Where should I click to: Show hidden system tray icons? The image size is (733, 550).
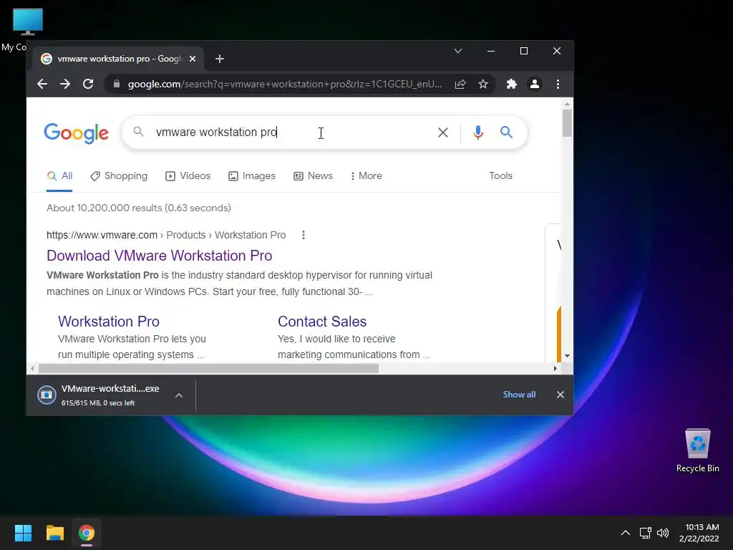coord(626,533)
